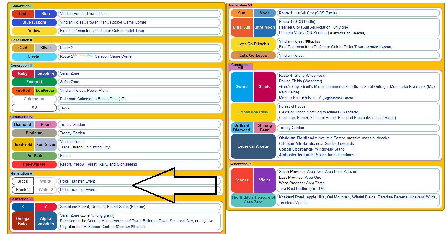Click the Black 2 game label

coord(23,190)
